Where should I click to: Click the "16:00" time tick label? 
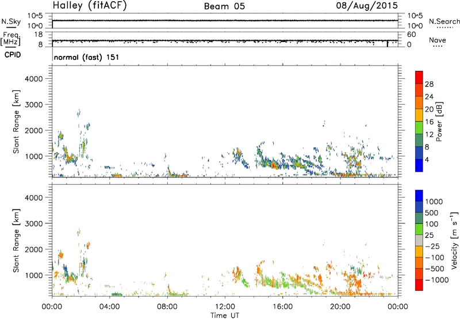[x=282, y=307]
